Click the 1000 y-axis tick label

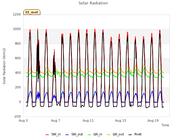[x=17, y=29]
